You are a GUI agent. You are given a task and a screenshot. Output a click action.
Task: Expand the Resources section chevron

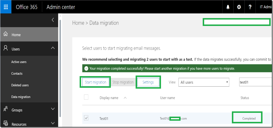(x=53, y=123)
